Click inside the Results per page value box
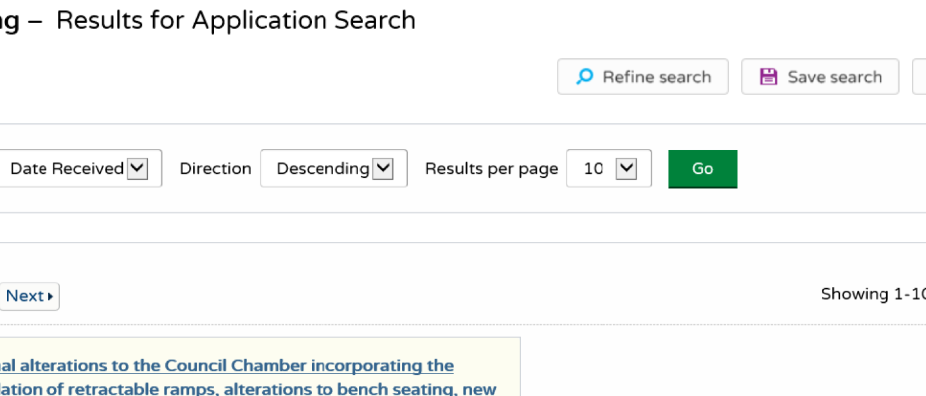 (595, 168)
